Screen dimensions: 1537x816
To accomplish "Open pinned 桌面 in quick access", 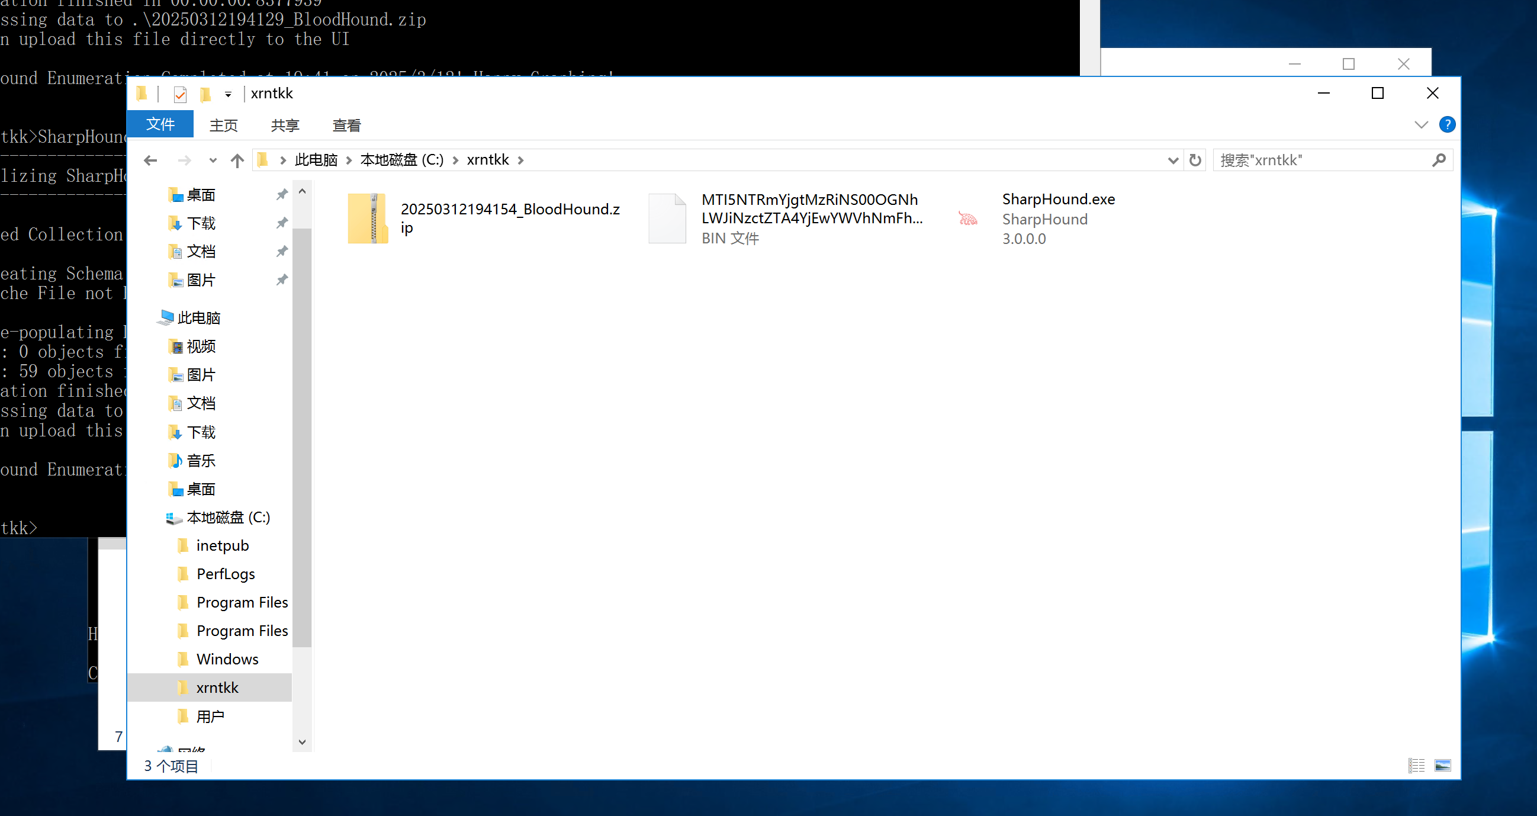I will (201, 195).
